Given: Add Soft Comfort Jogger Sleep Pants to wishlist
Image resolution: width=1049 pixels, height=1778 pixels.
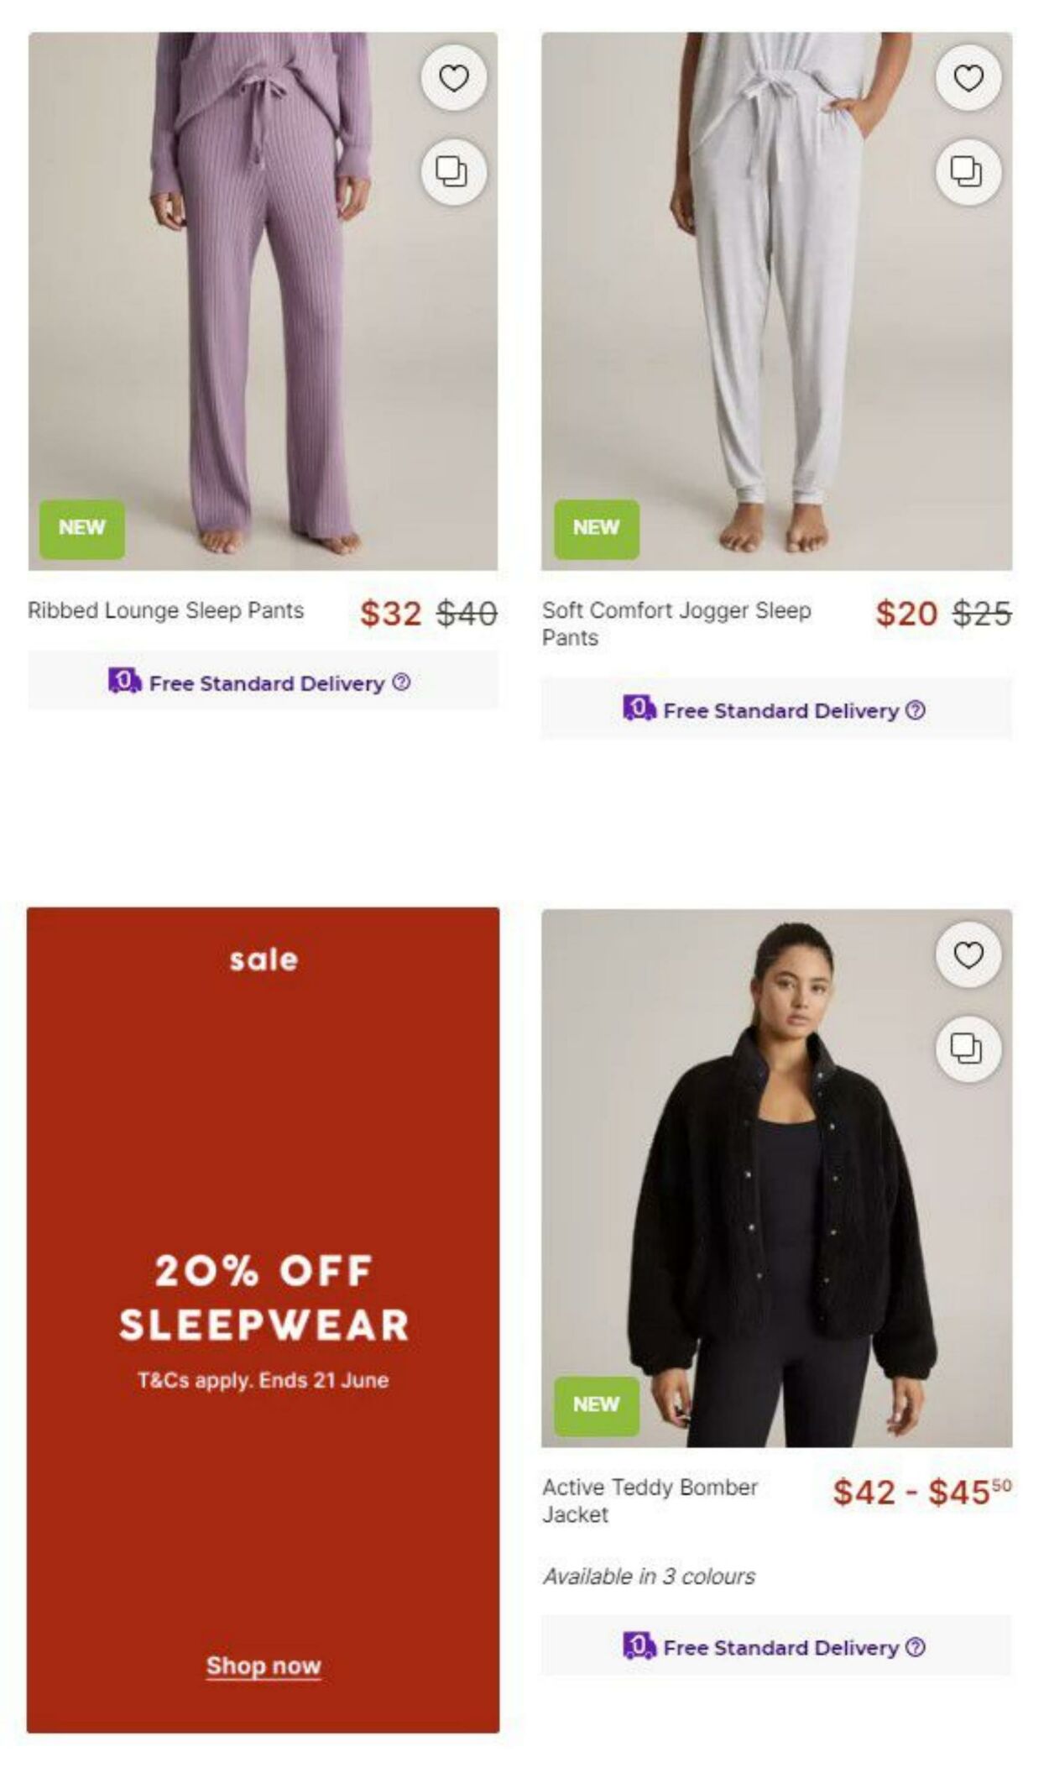Looking at the screenshot, I should [968, 79].
